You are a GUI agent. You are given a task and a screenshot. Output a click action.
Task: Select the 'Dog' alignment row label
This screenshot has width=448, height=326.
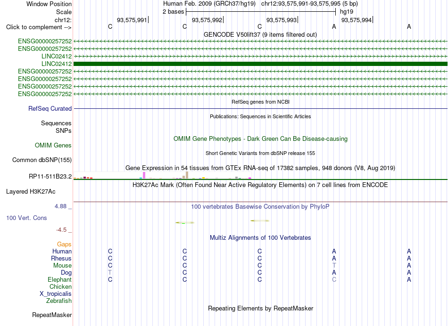click(x=66, y=273)
